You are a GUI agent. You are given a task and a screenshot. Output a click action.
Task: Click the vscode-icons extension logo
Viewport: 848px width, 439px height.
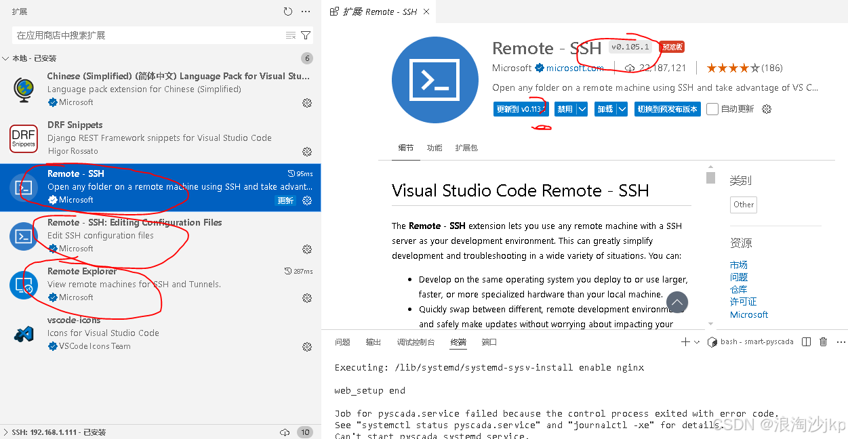point(24,333)
